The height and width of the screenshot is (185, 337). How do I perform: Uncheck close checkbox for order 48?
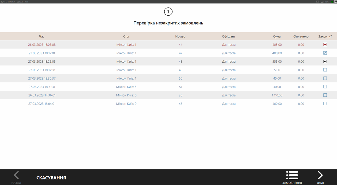[x=325, y=61]
